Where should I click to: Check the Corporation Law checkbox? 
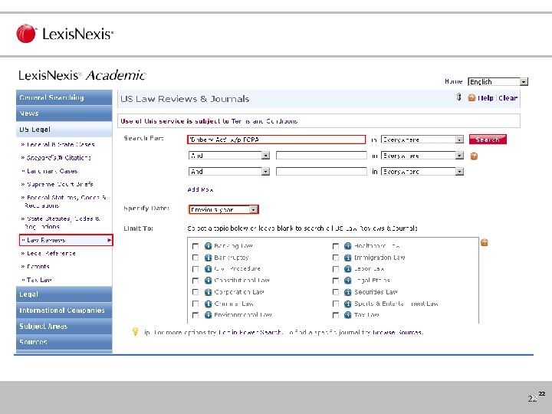point(195,292)
